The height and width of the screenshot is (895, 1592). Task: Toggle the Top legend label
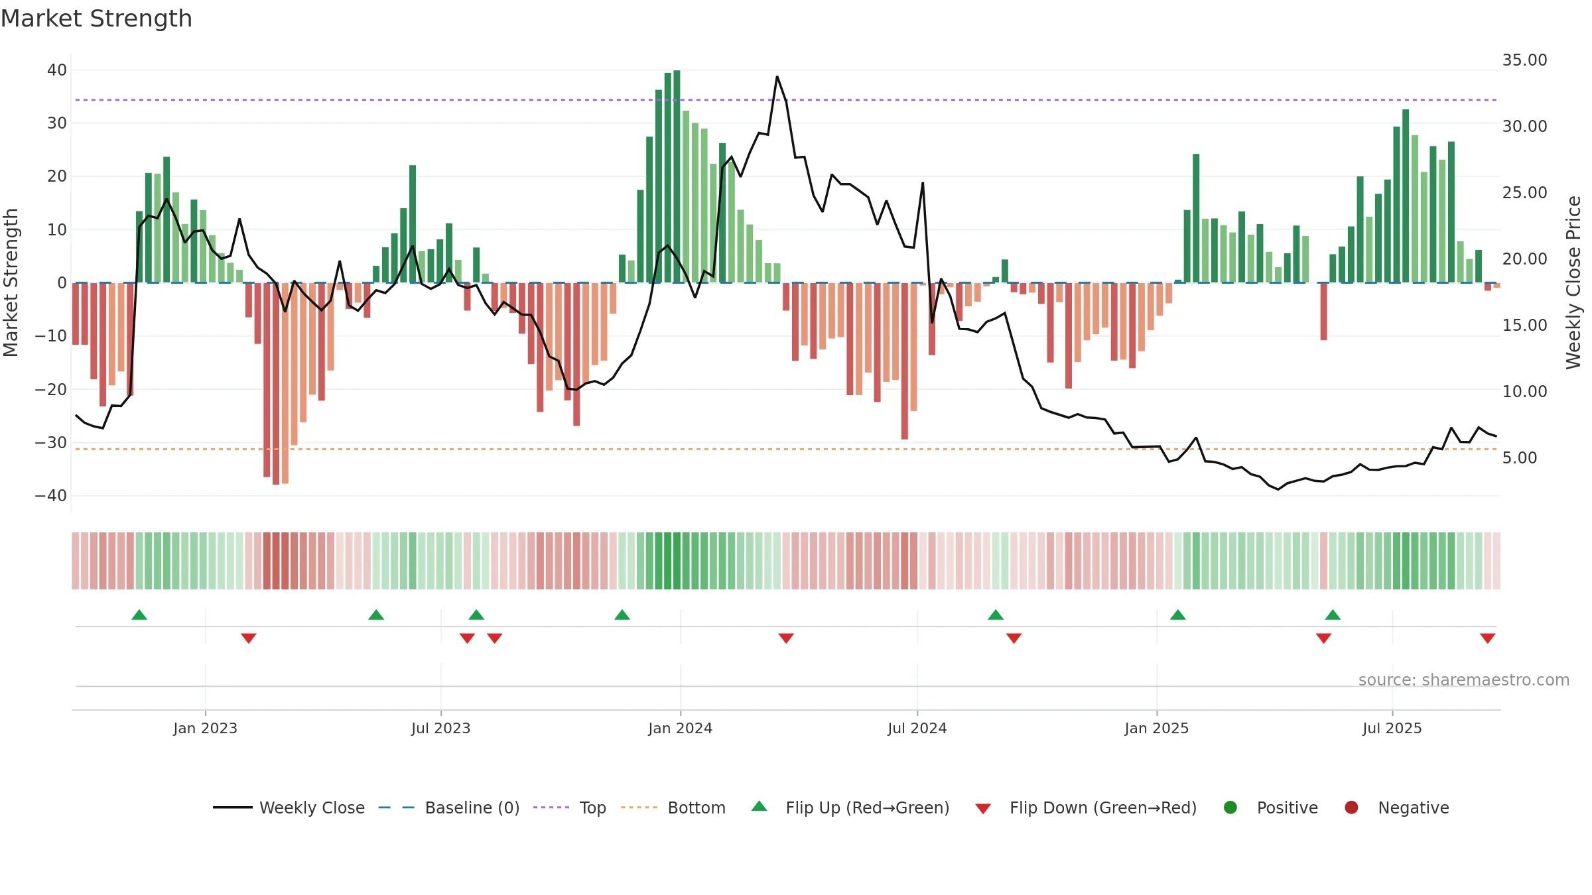(593, 807)
